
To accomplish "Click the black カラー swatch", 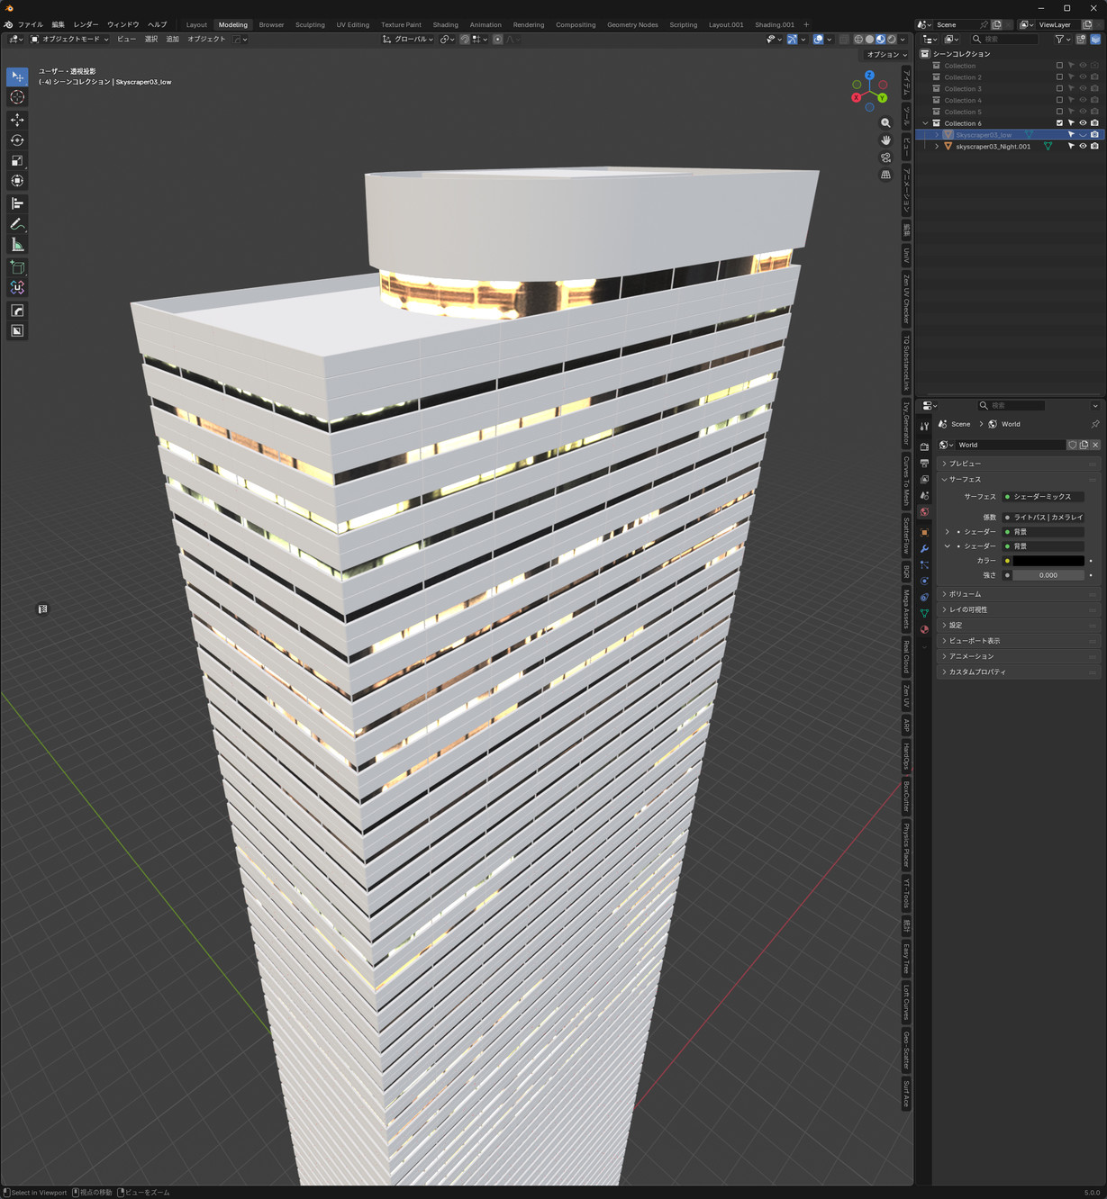I will [x=1048, y=561].
